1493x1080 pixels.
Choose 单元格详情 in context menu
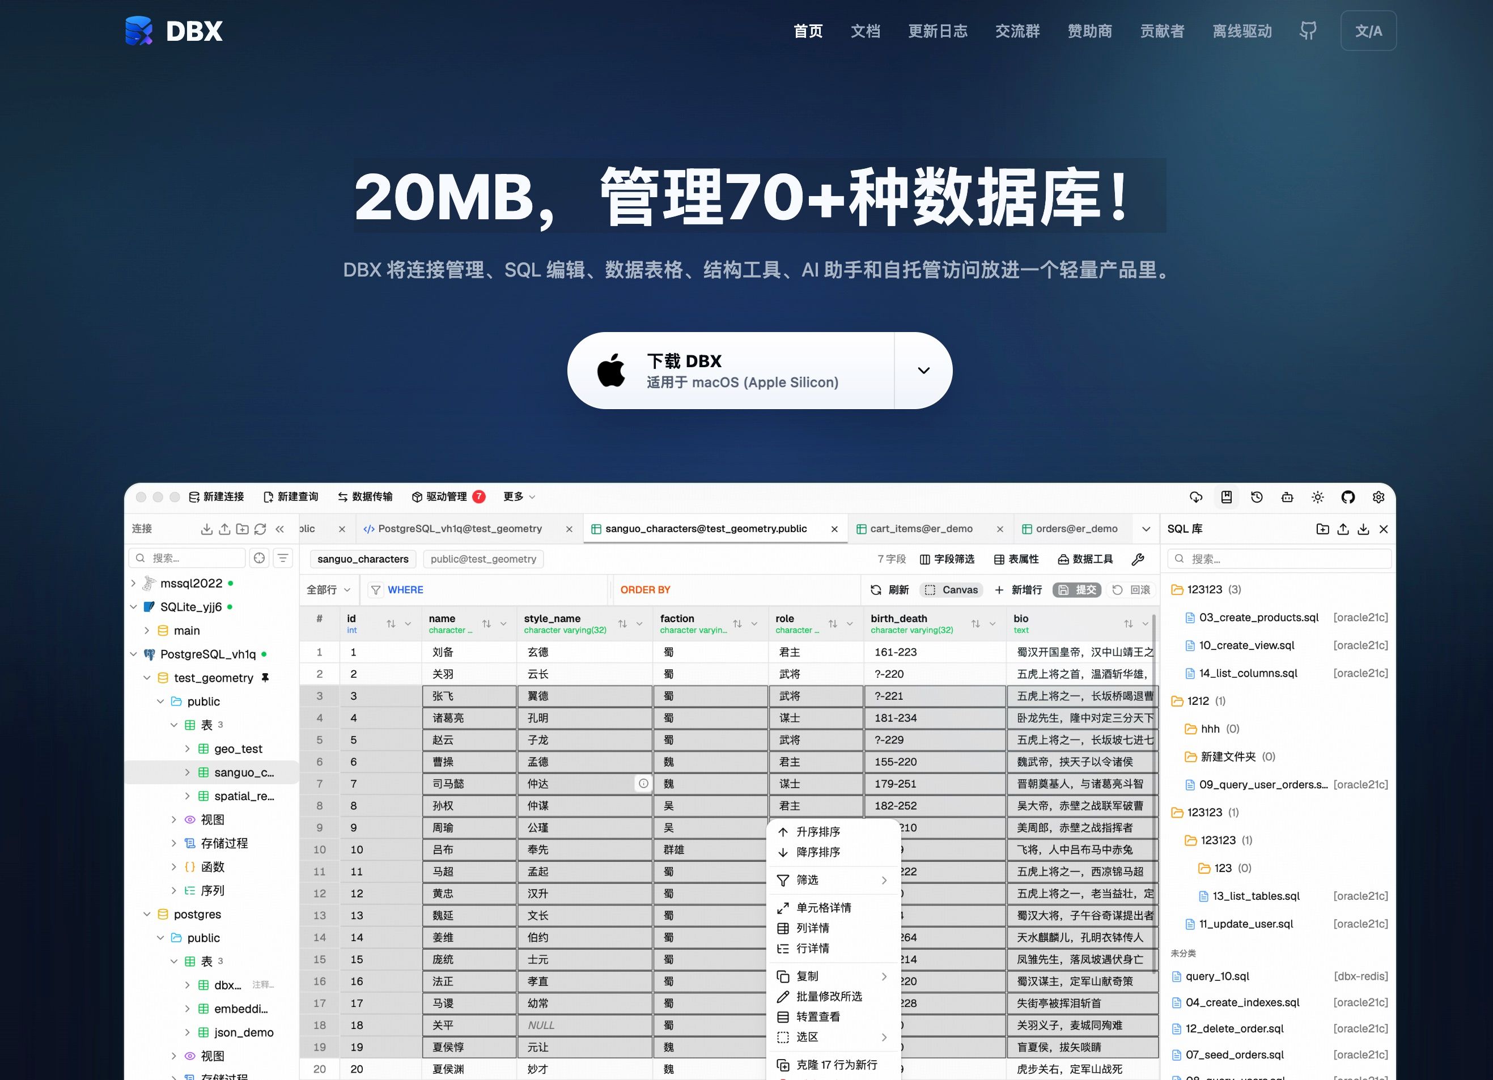(x=833, y=908)
